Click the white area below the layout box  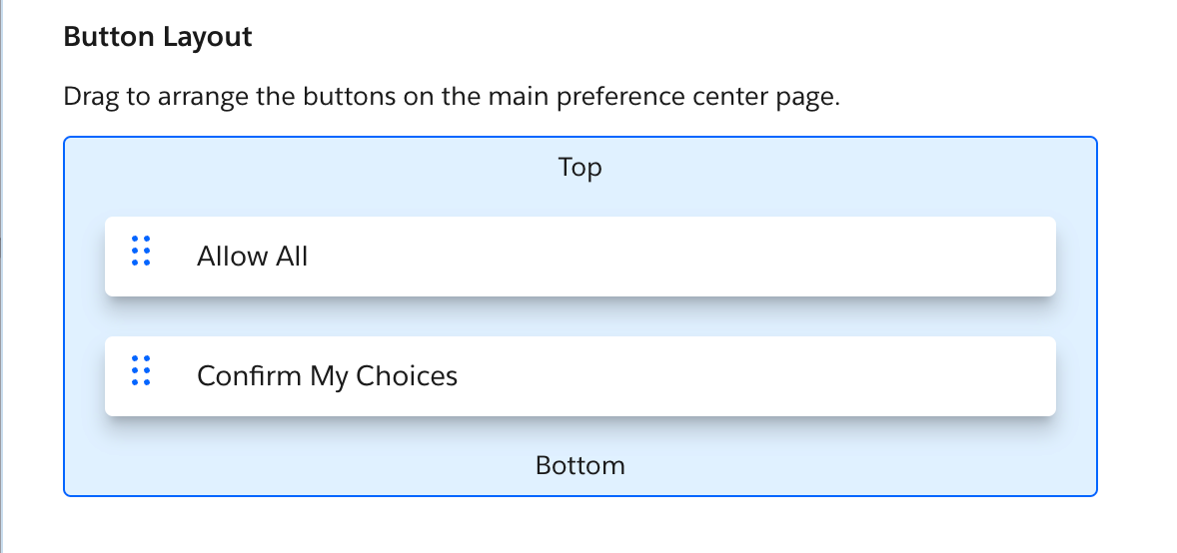580,526
